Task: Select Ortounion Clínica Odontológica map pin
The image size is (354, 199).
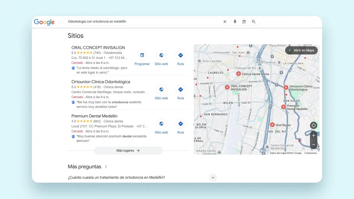Action: click(286, 88)
